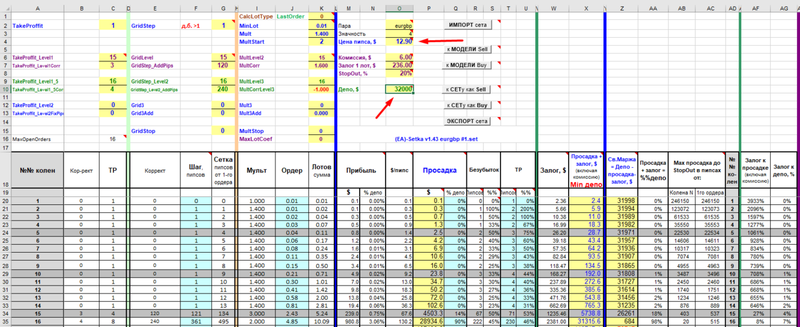Viewport: 800px width, 327px height.
Task: Select all cells using the corner box
Action: (x=4, y=8)
